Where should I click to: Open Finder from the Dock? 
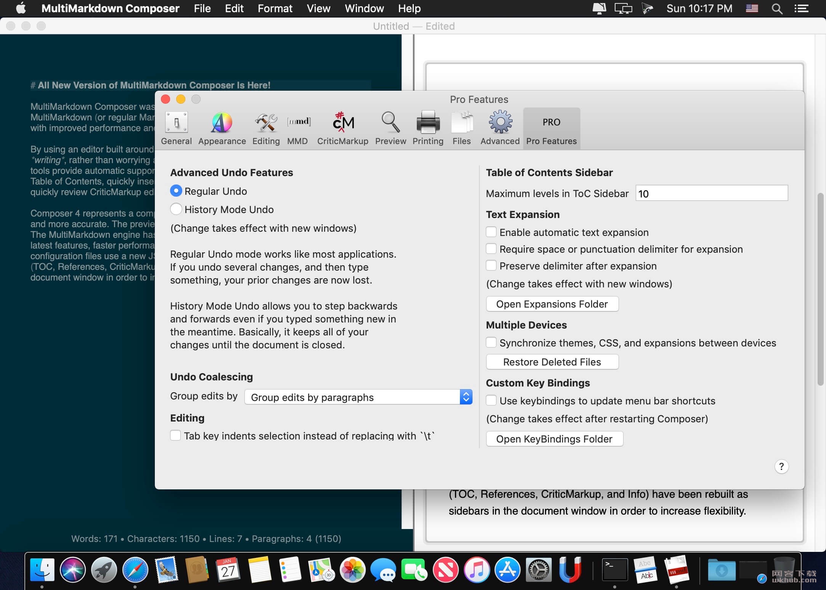pyautogui.click(x=42, y=570)
